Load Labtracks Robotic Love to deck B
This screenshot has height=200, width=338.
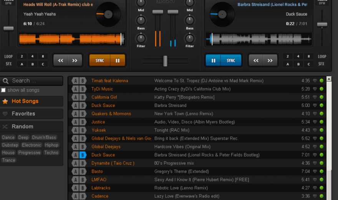tap(83, 188)
